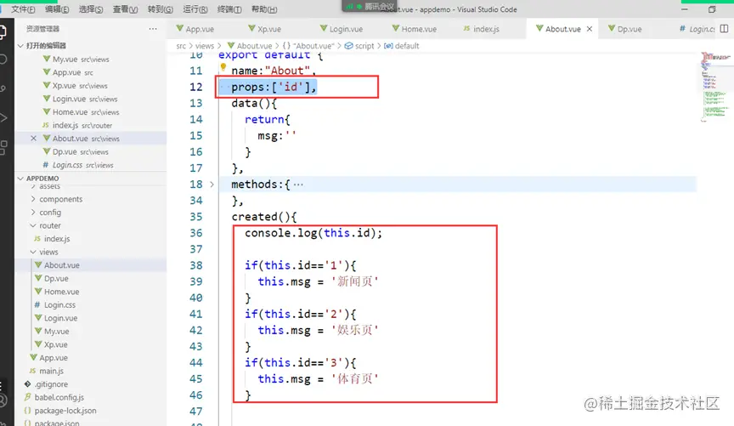Screen dimensions: 734x426
Task: Expand the folded methods block on line 18
Action: (x=212, y=185)
